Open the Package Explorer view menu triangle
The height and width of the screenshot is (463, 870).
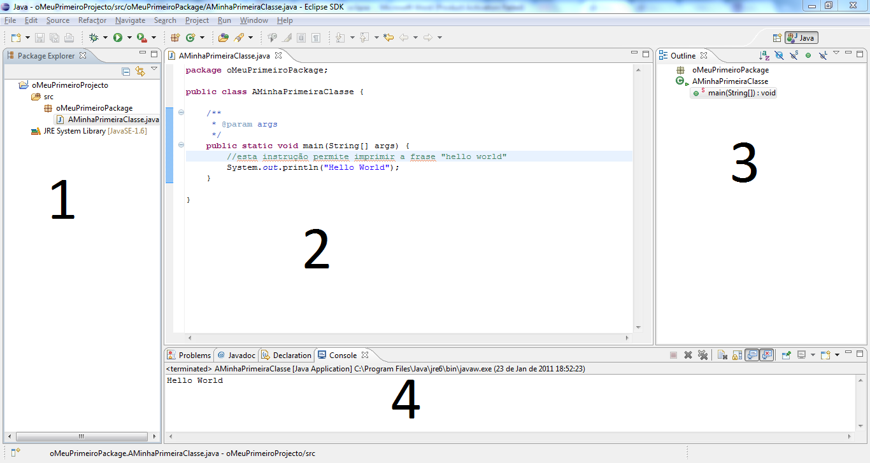point(154,69)
